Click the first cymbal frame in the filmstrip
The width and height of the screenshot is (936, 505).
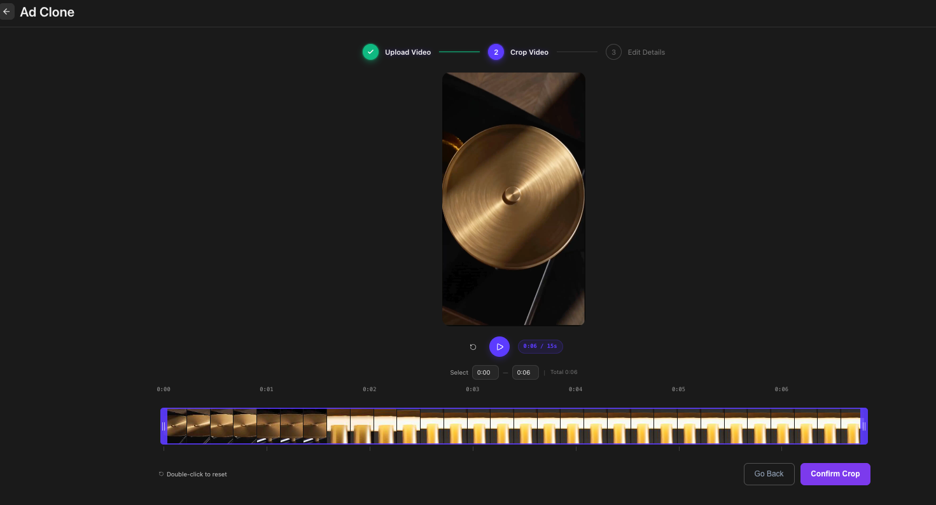pyautogui.click(x=177, y=426)
